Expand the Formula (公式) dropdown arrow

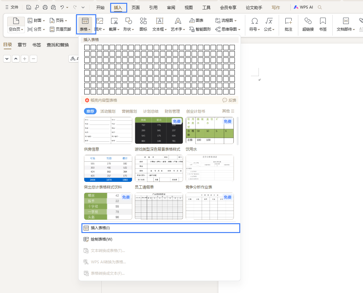(273, 29)
